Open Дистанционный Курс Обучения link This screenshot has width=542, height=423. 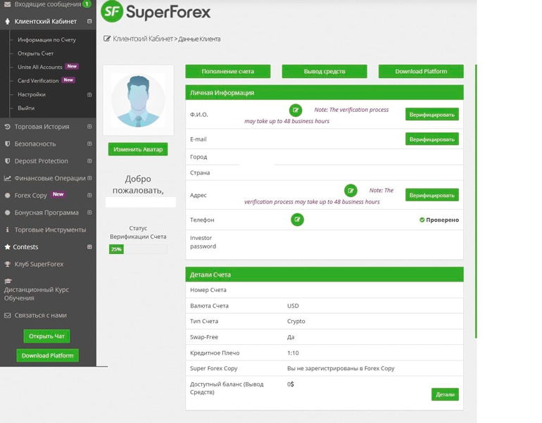pos(37,293)
